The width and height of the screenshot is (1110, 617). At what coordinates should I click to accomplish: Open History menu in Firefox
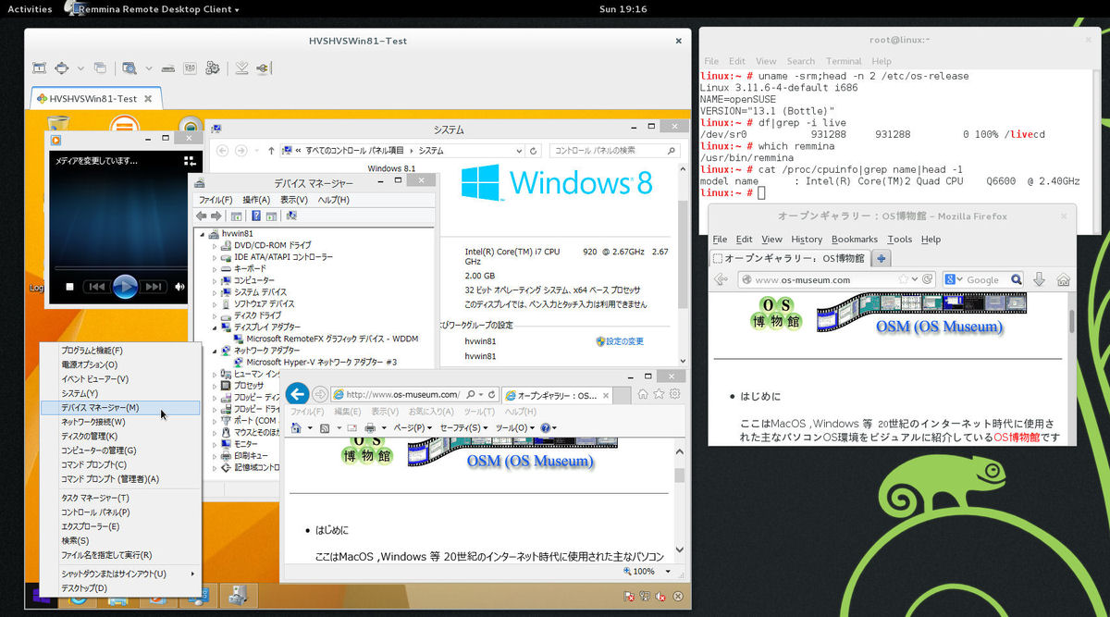pos(807,239)
